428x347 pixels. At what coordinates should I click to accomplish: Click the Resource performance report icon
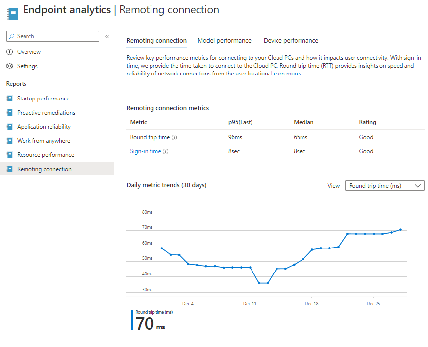point(9,155)
